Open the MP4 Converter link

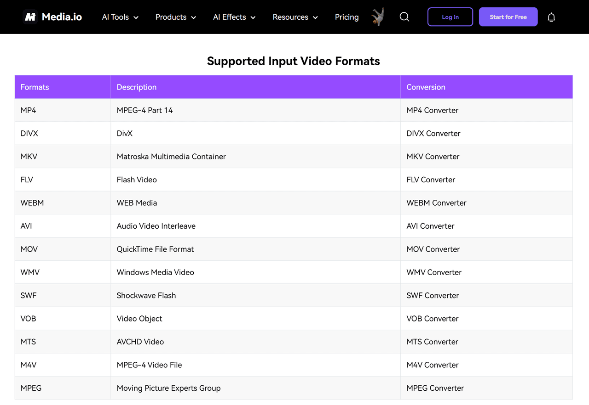(x=433, y=110)
